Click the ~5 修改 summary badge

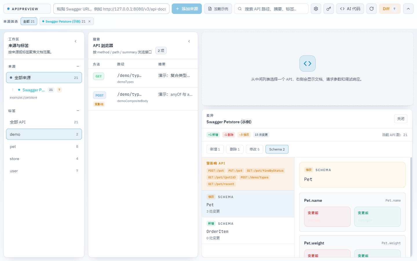(244, 135)
